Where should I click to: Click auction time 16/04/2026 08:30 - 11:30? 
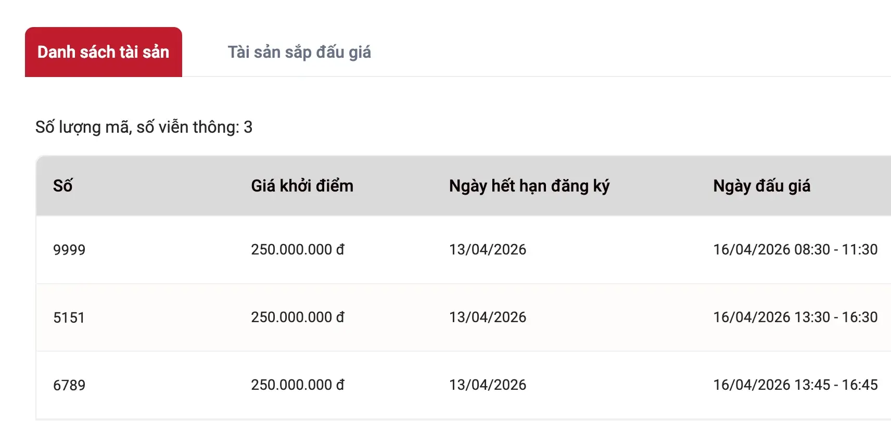[x=795, y=250]
